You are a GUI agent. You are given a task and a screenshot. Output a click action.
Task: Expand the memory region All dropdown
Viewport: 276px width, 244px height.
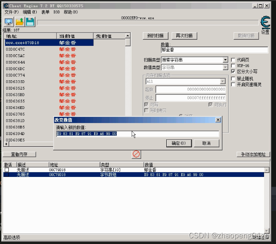coord(222,81)
